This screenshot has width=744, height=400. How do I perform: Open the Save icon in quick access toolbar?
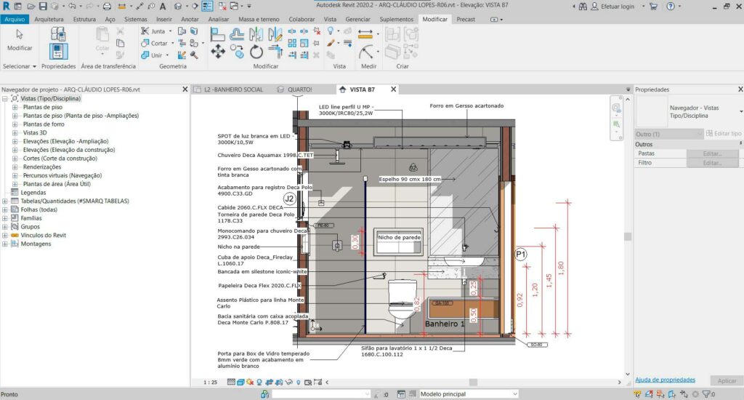[x=43, y=6]
